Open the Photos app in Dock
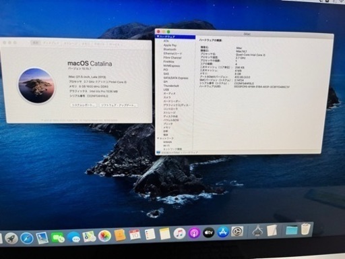 [104, 236]
